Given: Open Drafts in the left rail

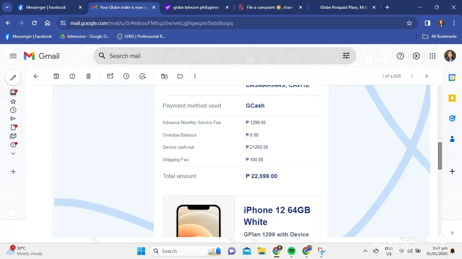Looking at the screenshot, I should tap(13, 127).
